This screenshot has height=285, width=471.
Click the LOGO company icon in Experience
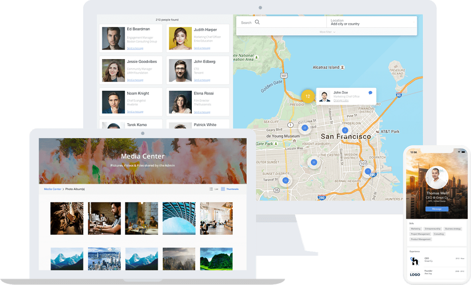click(x=415, y=274)
